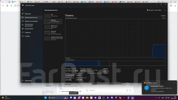Open WhatsApp from the taskbar
The image size is (178, 100).
click(x=104, y=98)
